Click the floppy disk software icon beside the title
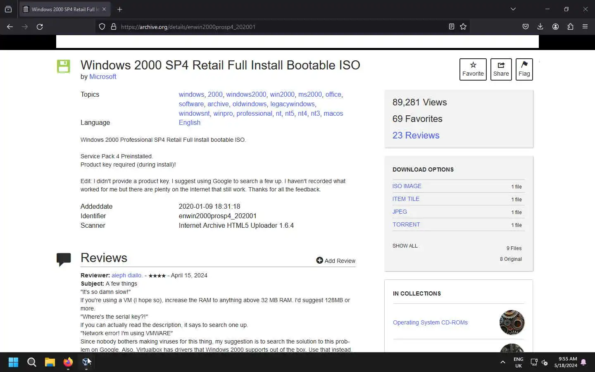The height and width of the screenshot is (372, 595). pos(63,66)
